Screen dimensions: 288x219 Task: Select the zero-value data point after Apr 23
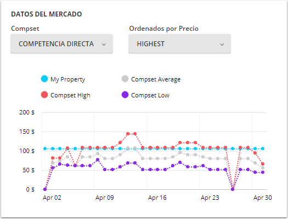coord(233,189)
